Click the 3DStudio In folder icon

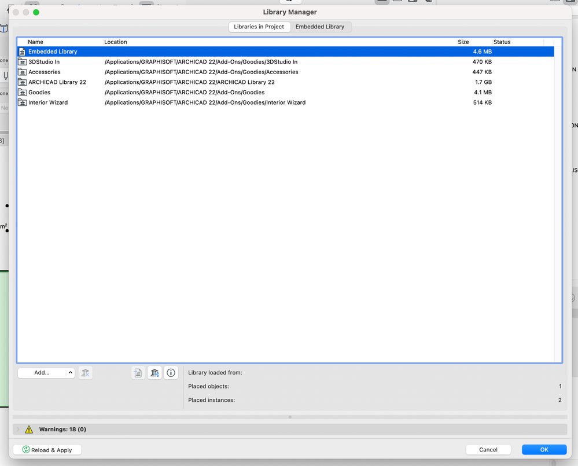coord(23,62)
